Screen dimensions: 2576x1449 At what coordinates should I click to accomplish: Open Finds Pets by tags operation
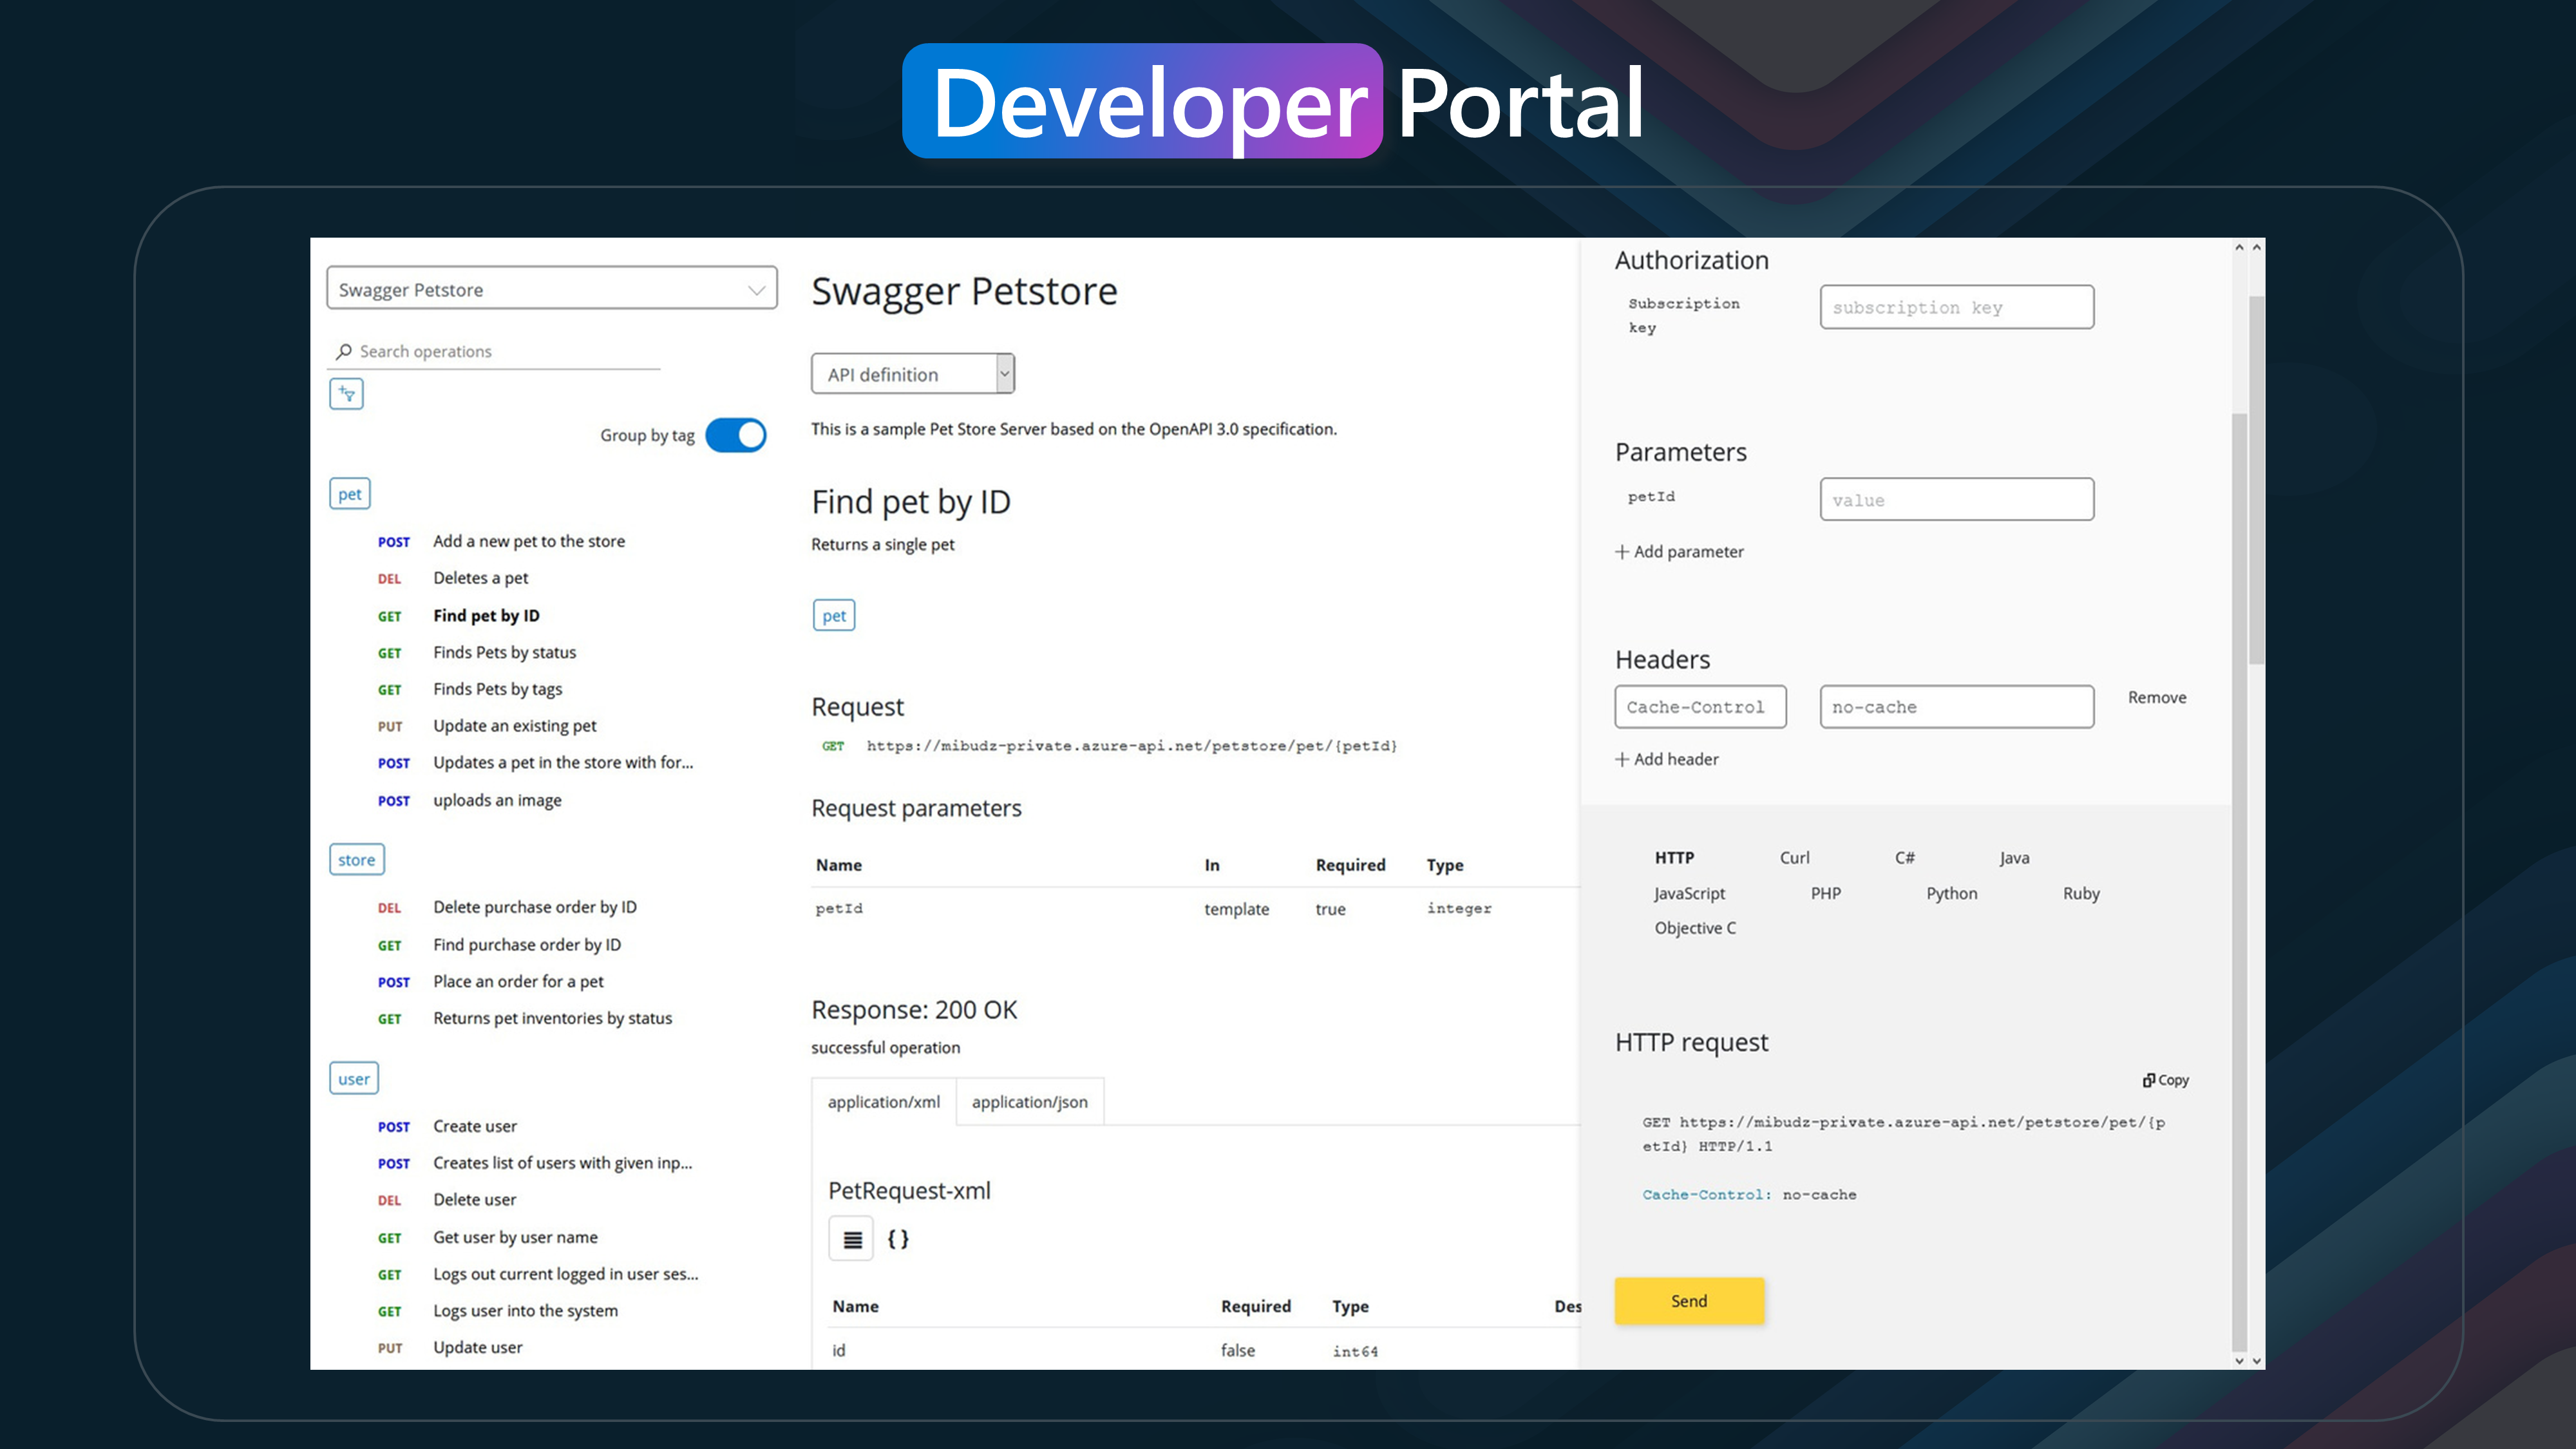coord(498,690)
